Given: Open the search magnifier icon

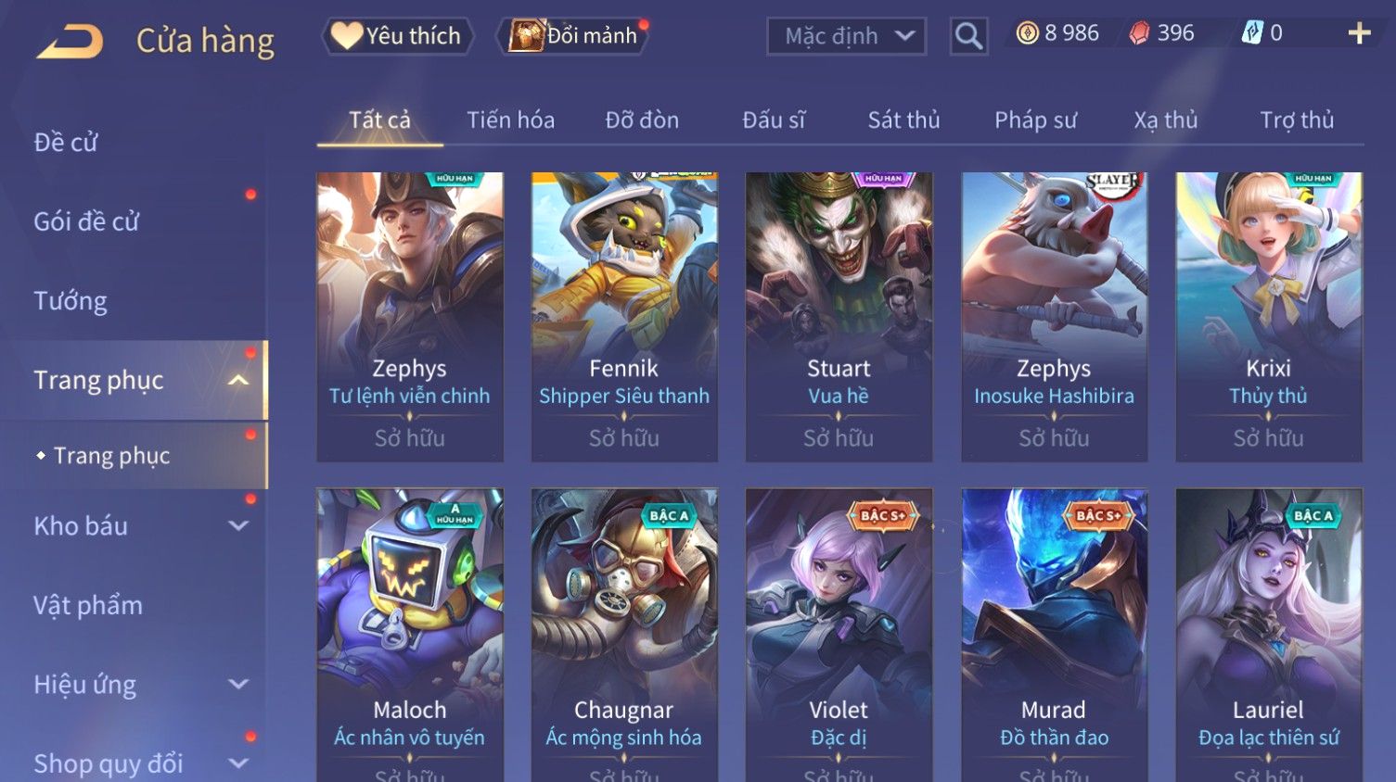Looking at the screenshot, I should point(968,36).
